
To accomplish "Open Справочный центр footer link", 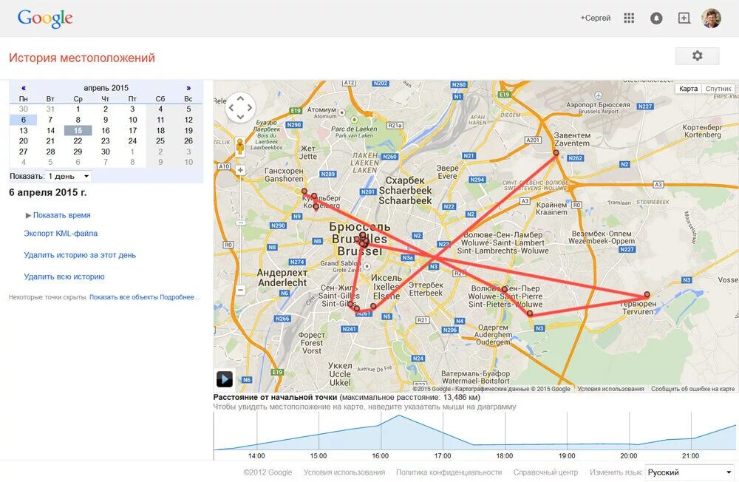I will point(545,472).
